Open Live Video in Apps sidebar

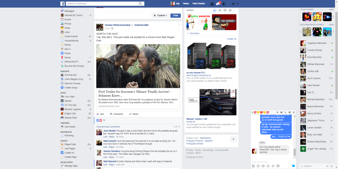[69, 97]
